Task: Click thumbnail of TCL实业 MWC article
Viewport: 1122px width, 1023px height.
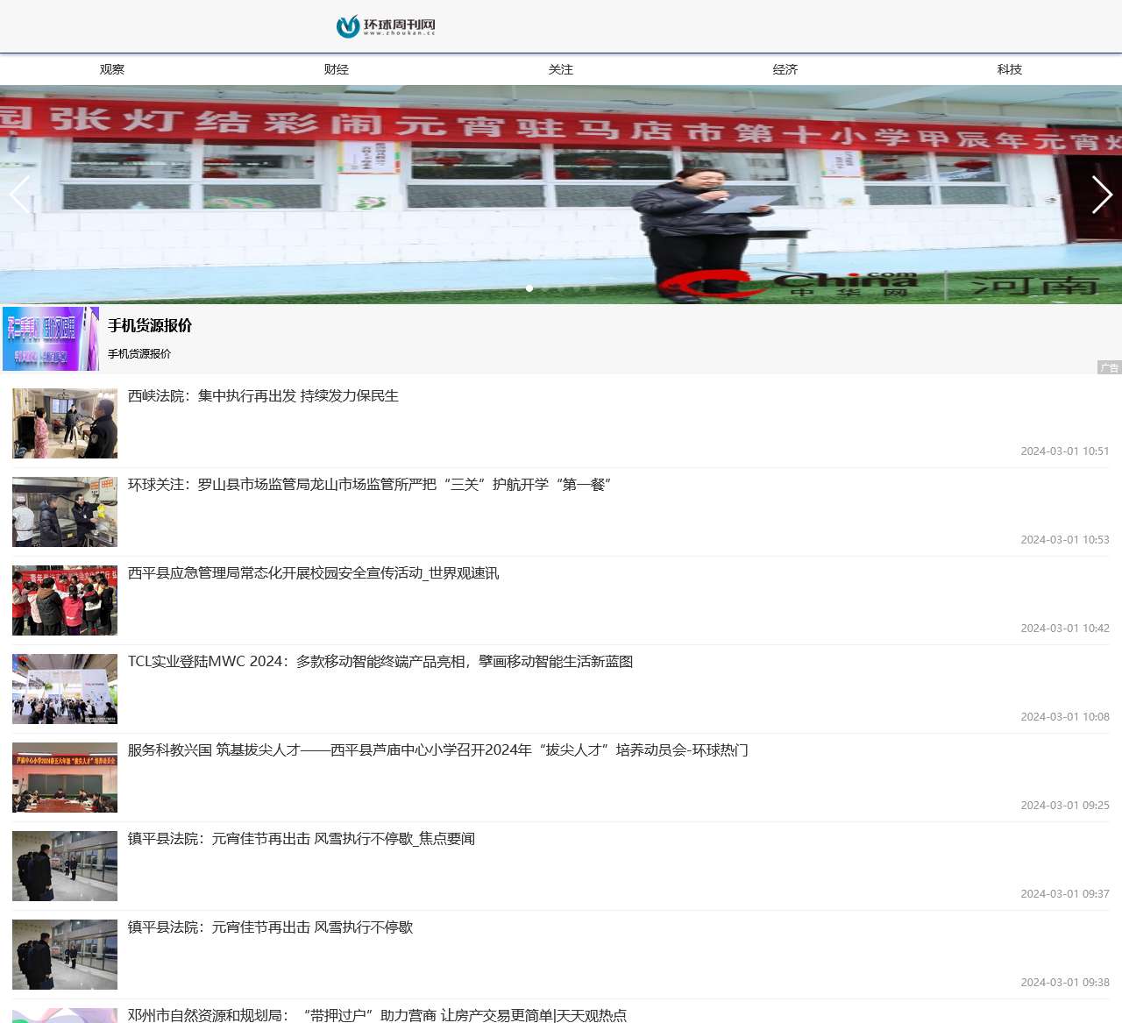Action: [65, 689]
